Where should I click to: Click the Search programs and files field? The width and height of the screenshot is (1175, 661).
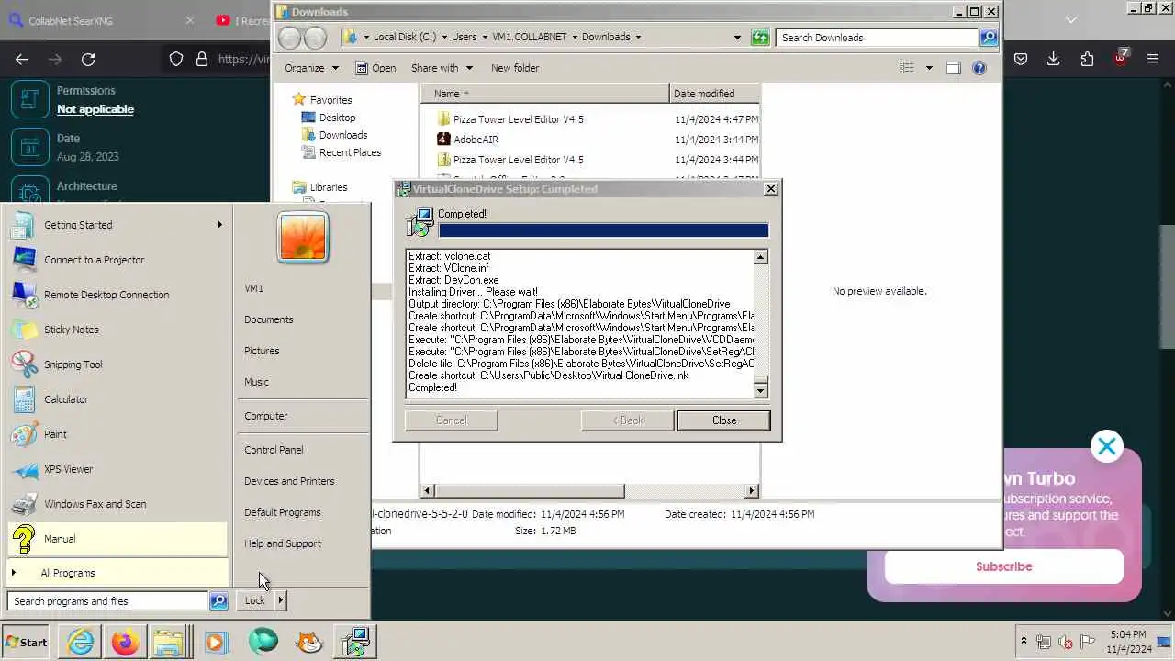[108, 601]
